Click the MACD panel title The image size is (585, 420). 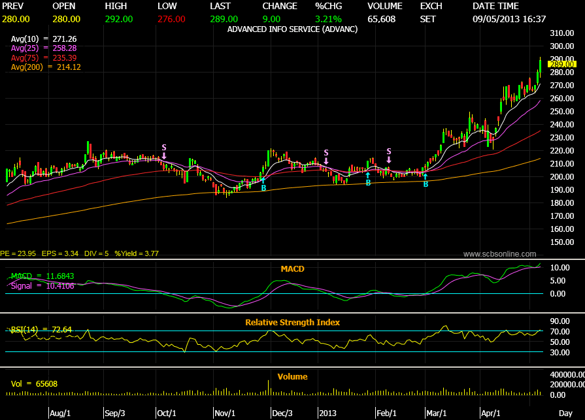(x=293, y=268)
